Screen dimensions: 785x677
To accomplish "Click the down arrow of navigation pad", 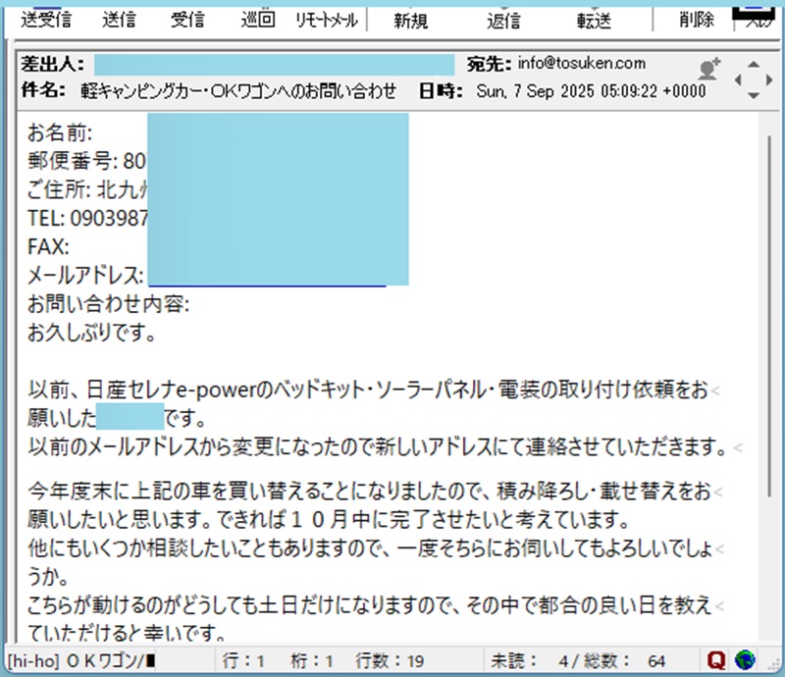I will (x=754, y=95).
